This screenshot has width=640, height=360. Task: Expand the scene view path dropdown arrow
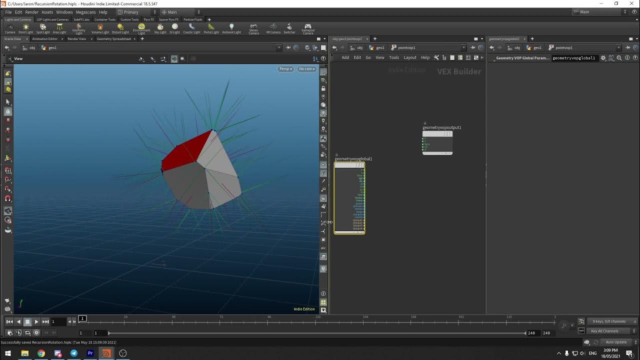(x=279, y=47)
